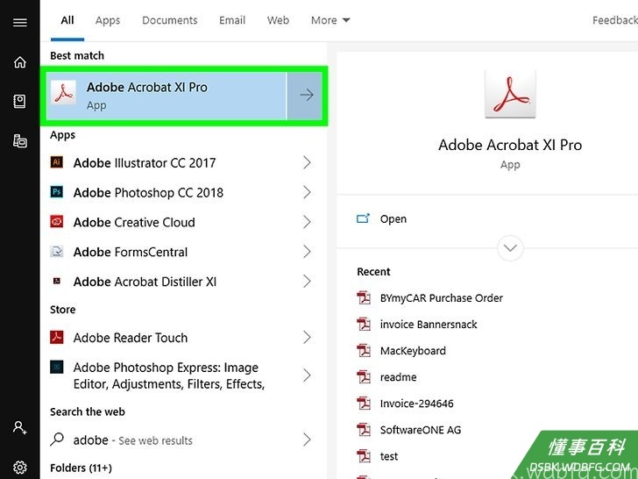Click the Adobe Creative Cloud icon
Viewport: 638px width, 479px height.
57,222
